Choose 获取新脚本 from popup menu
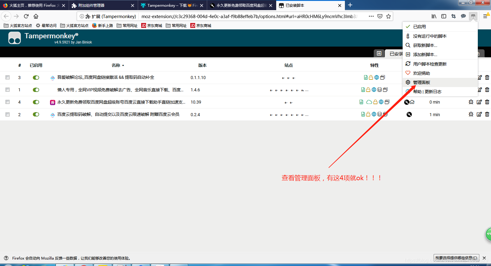The width and height of the screenshot is (491, 266). (x=440, y=45)
